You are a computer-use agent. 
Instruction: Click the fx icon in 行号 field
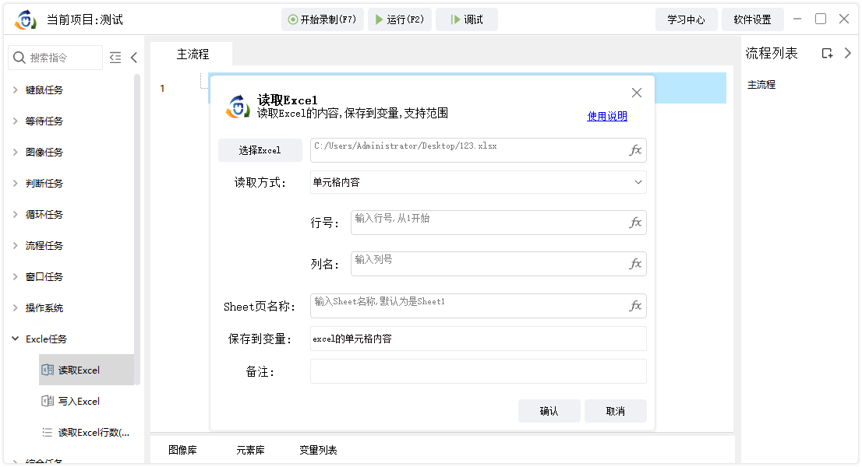click(635, 223)
